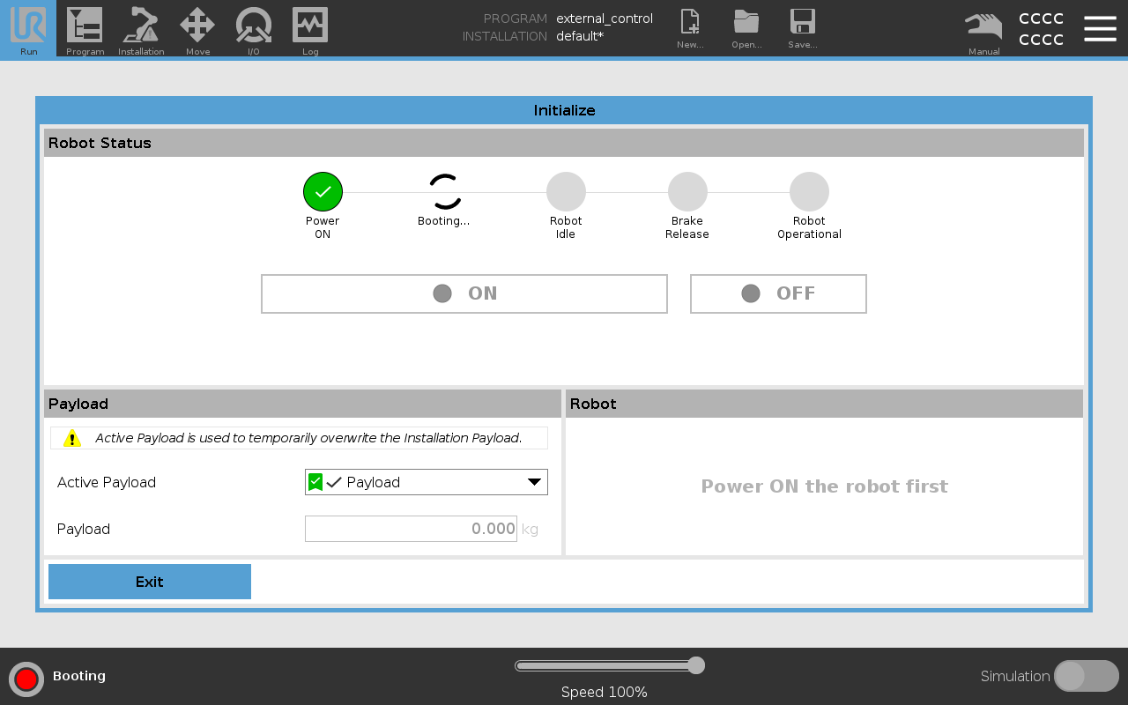
Task: Open the I/O tab icon
Action: [254, 28]
